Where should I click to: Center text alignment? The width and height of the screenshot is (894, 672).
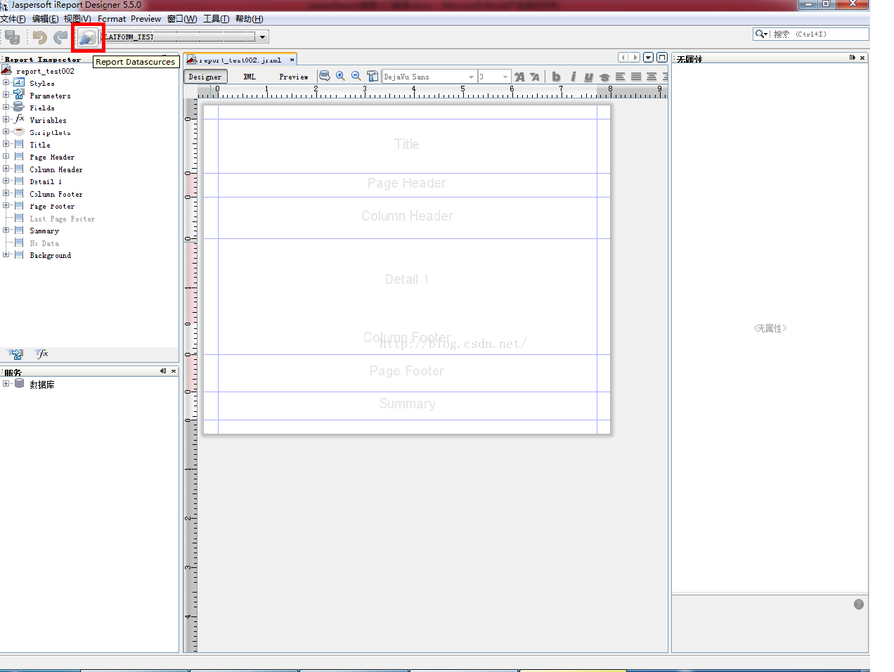pos(652,77)
